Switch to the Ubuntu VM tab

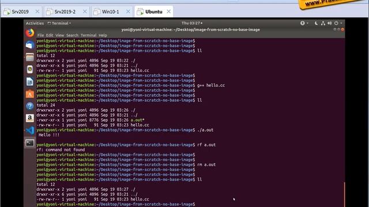(x=154, y=11)
